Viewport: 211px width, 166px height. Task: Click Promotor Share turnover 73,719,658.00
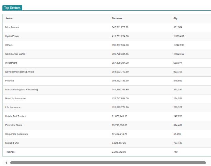tap(119, 125)
